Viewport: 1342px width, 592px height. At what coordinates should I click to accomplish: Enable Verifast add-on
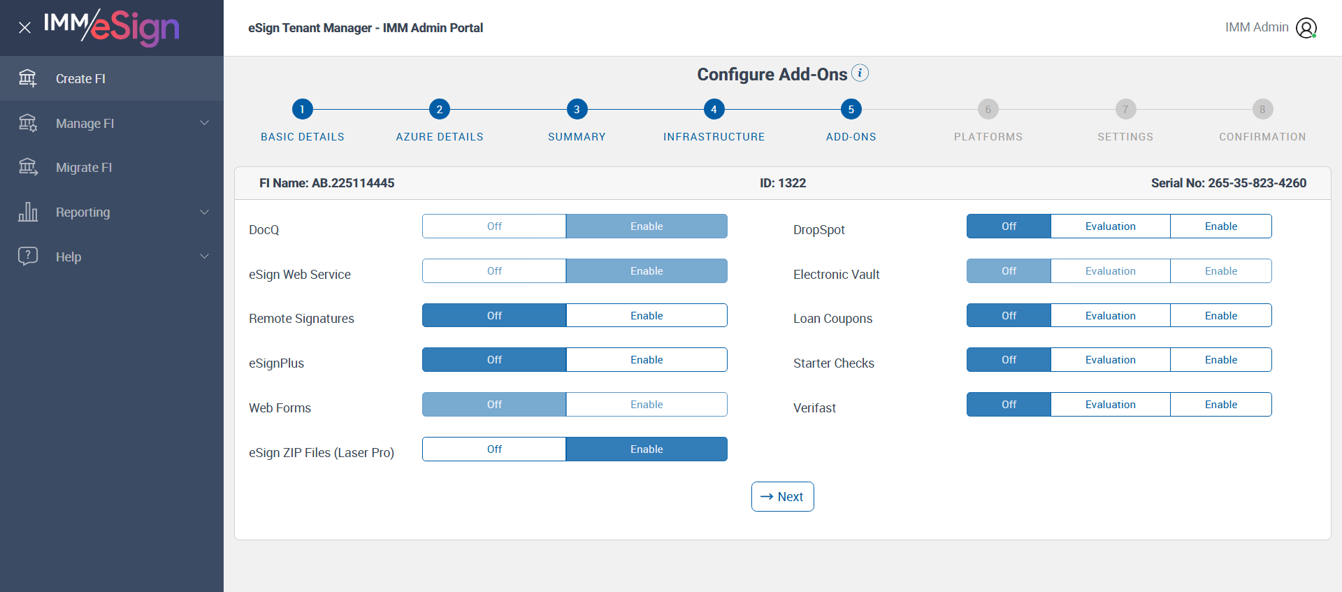[1221, 405]
